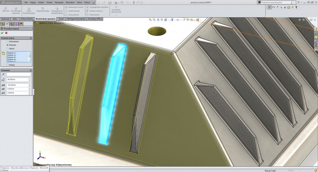
Task: Click the Zoom to Fit magnifier icon
Action: pyautogui.click(x=150, y=20)
